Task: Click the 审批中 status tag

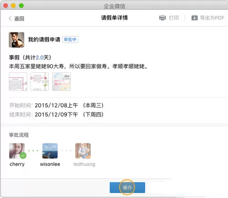Action: [70, 40]
